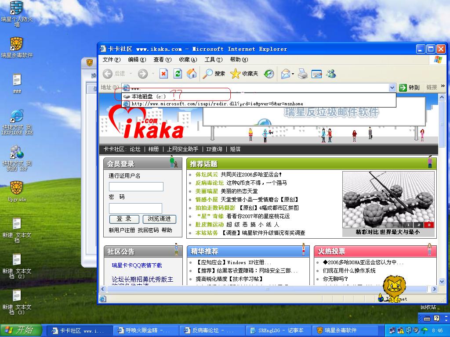Refresh the page with green arrows icon
Image resolution: width=450 pixels, height=337 pixels.
click(178, 74)
